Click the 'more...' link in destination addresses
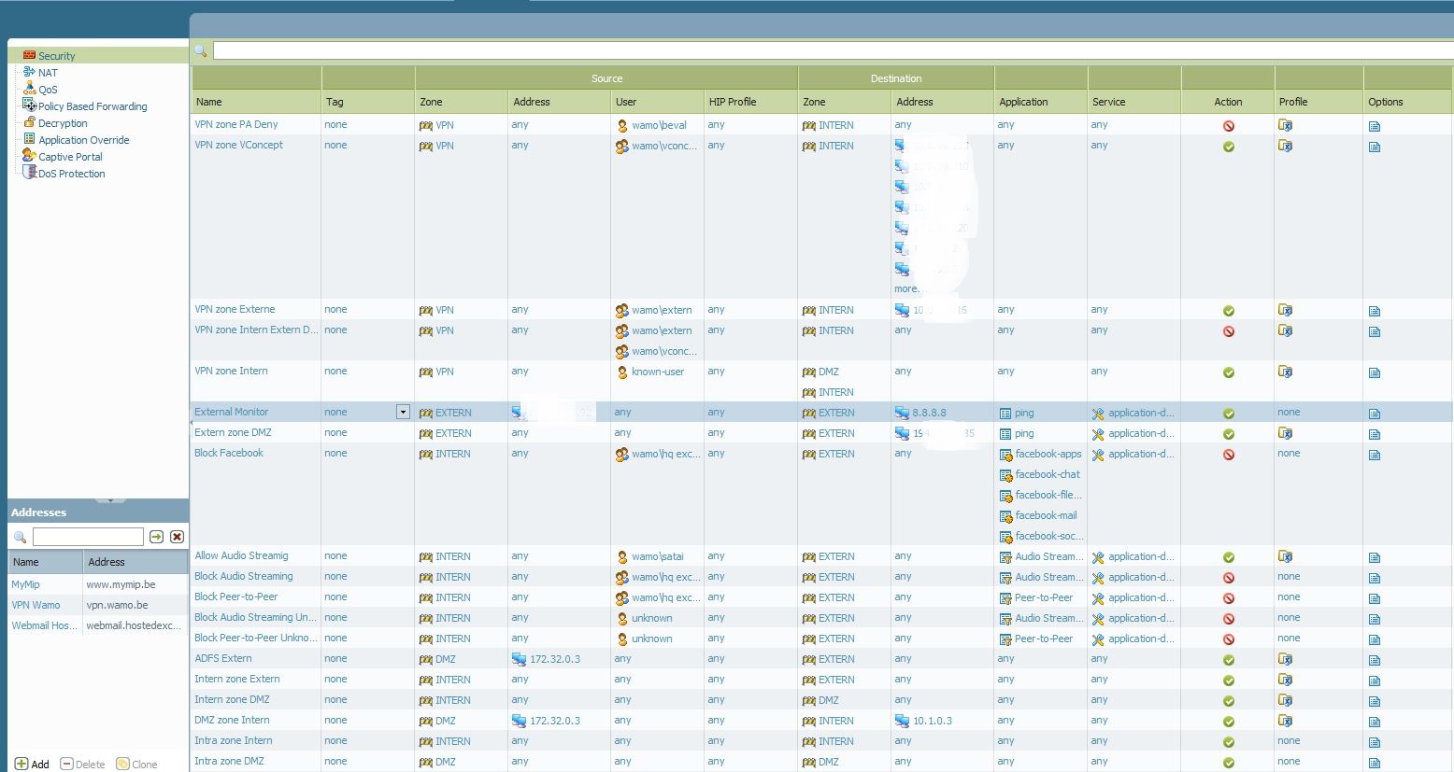The height and width of the screenshot is (772, 1454). [906, 288]
